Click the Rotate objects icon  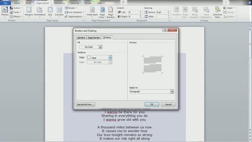click(x=229, y=17)
